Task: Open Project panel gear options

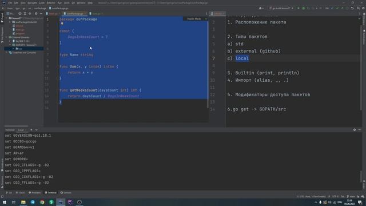Action: click(x=36, y=14)
